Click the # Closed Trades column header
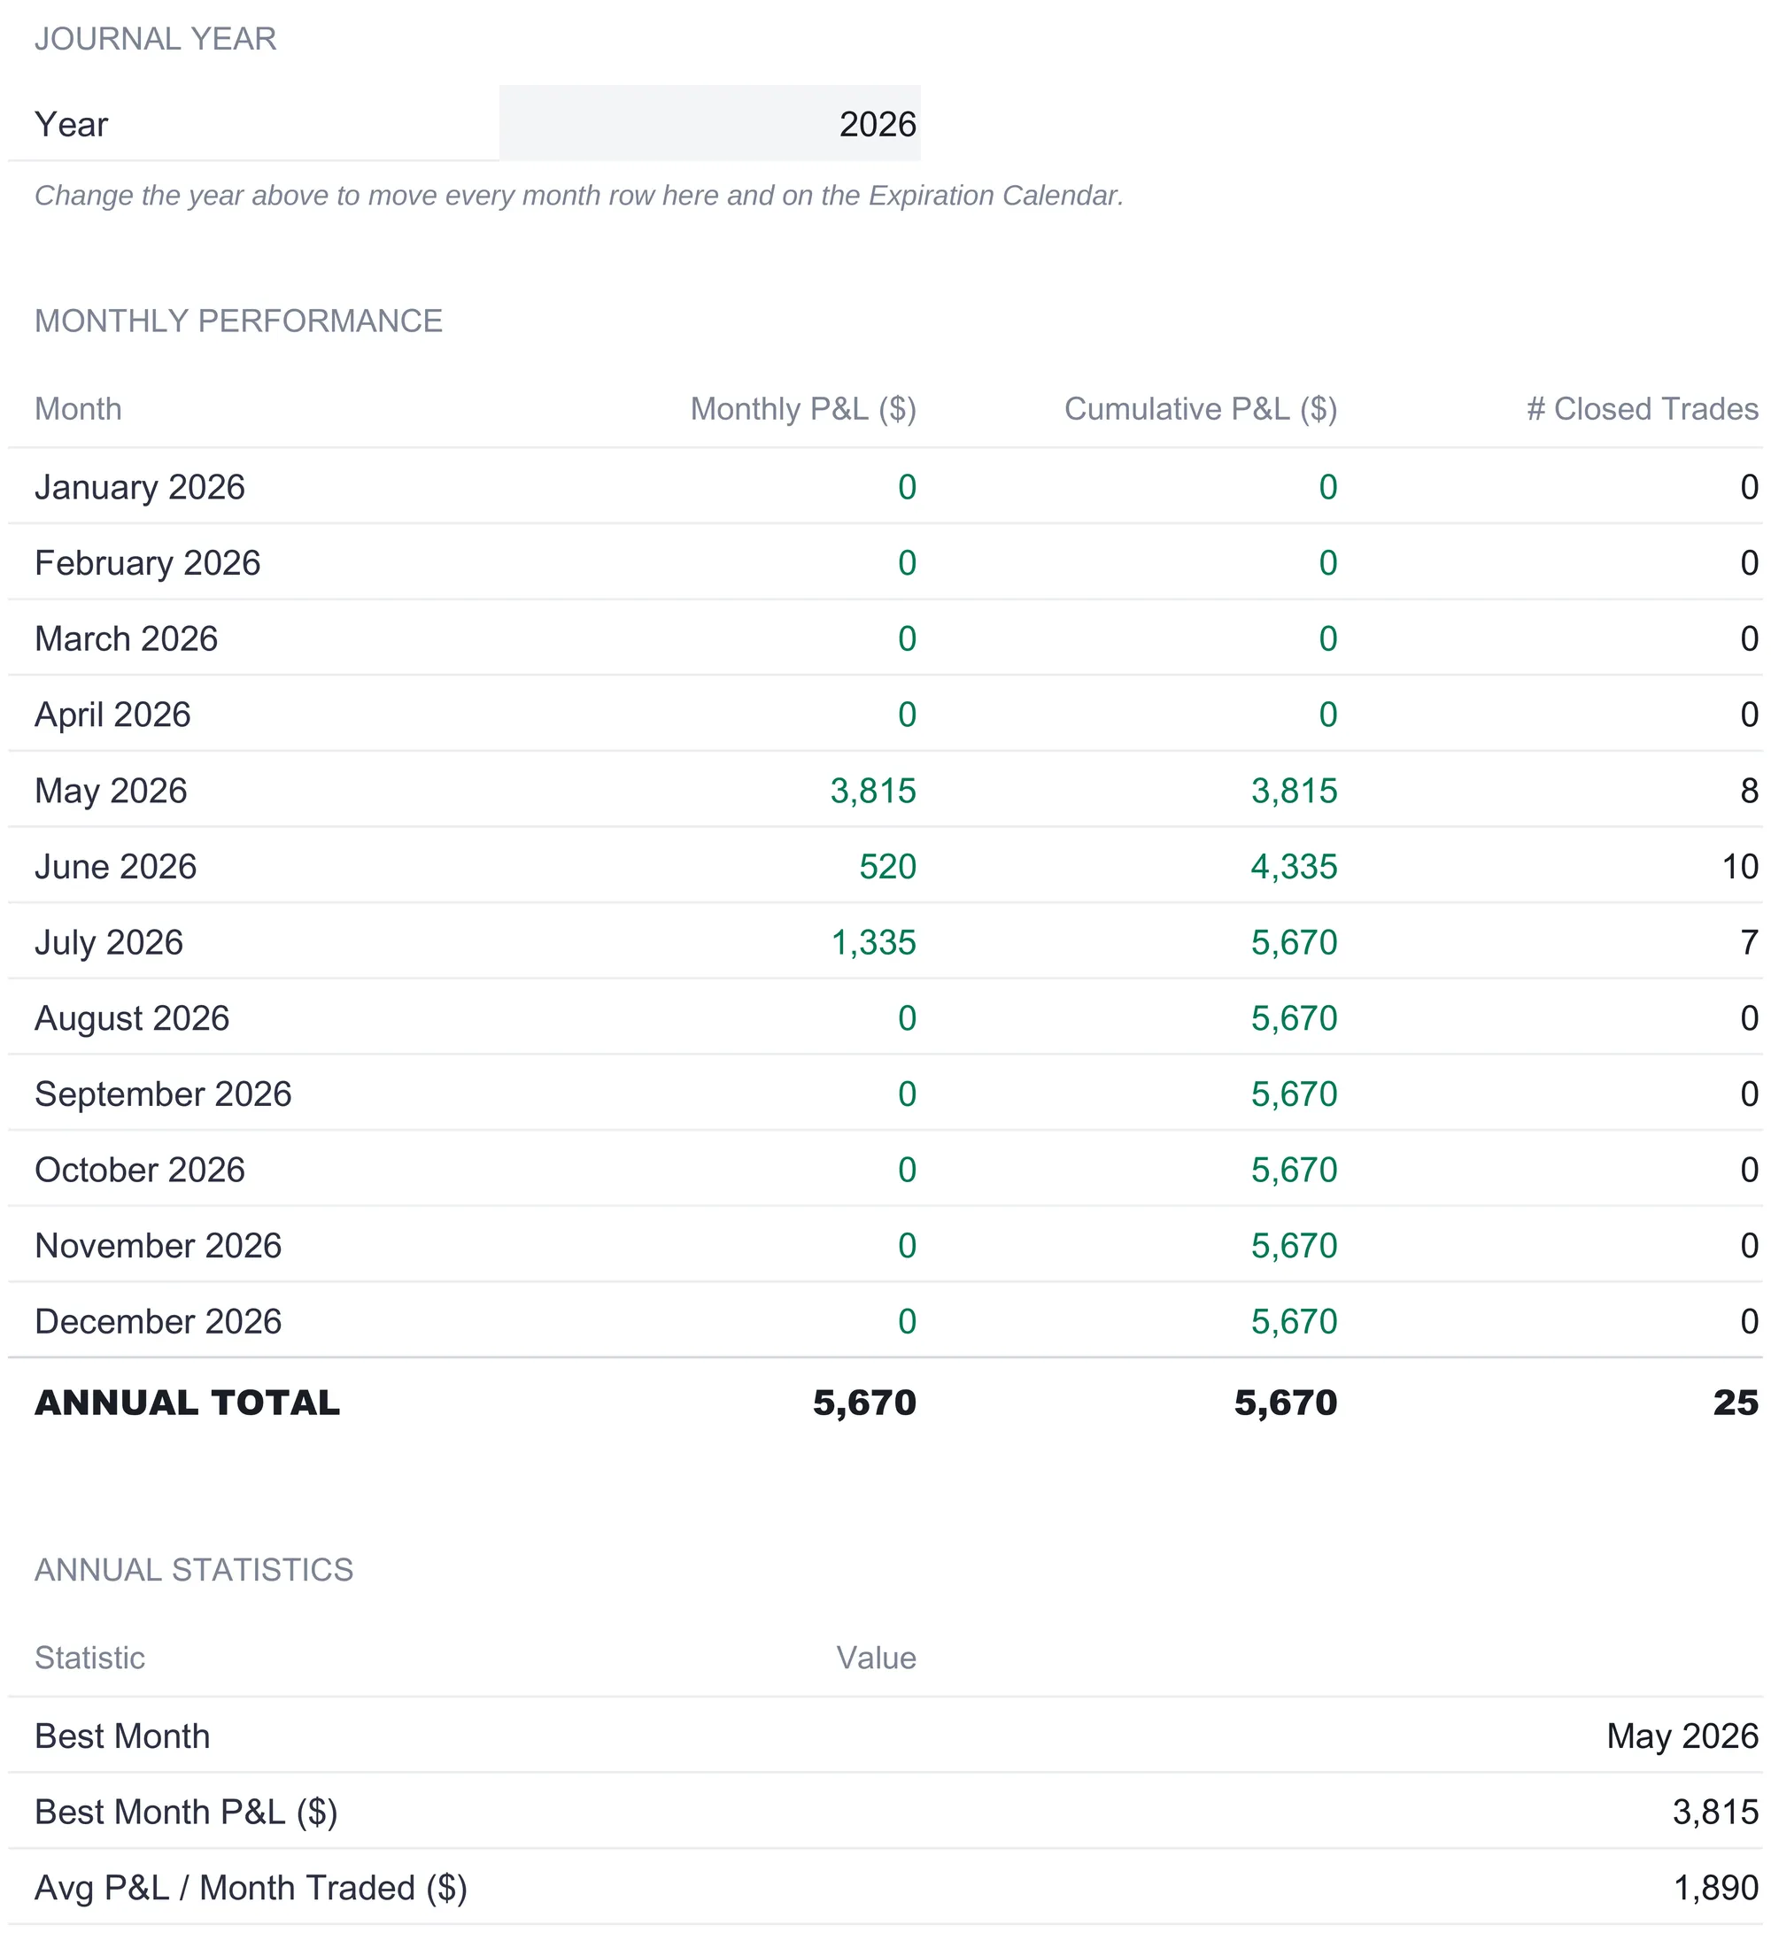The image size is (1771, 1933). [x=1643, y=409]
